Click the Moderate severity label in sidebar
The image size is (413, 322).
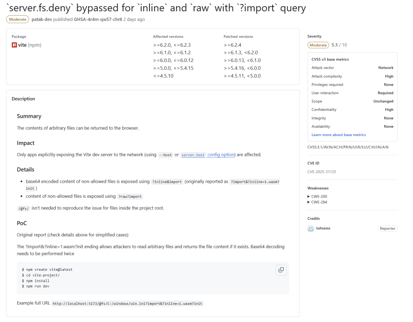point(318,45)
